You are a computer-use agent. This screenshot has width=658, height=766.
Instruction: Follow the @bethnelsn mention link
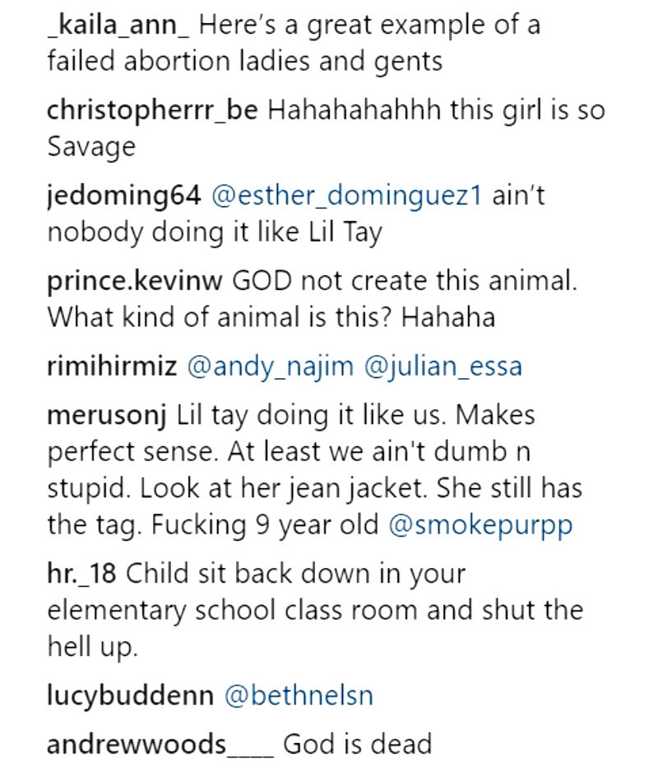299,695
